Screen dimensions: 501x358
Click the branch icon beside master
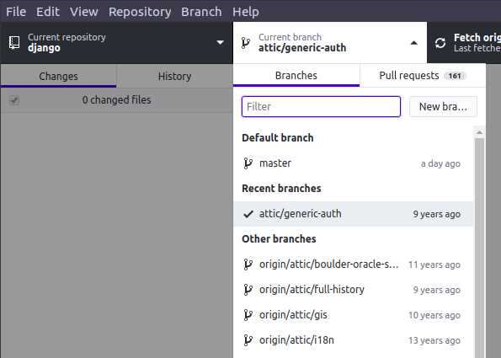pos(248,163)
